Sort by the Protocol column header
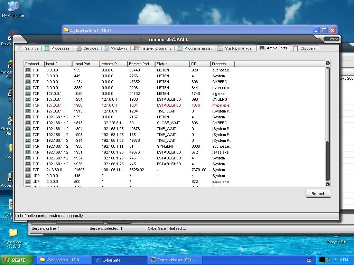The image size is (354, 265). tap(34, 64)
